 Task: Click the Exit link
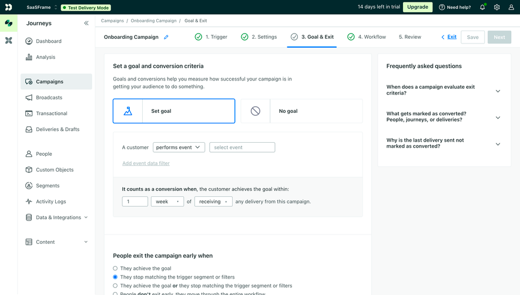pos(452,37)
